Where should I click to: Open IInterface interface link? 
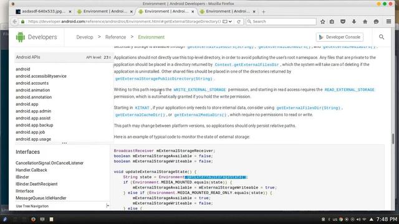[25, 191]
